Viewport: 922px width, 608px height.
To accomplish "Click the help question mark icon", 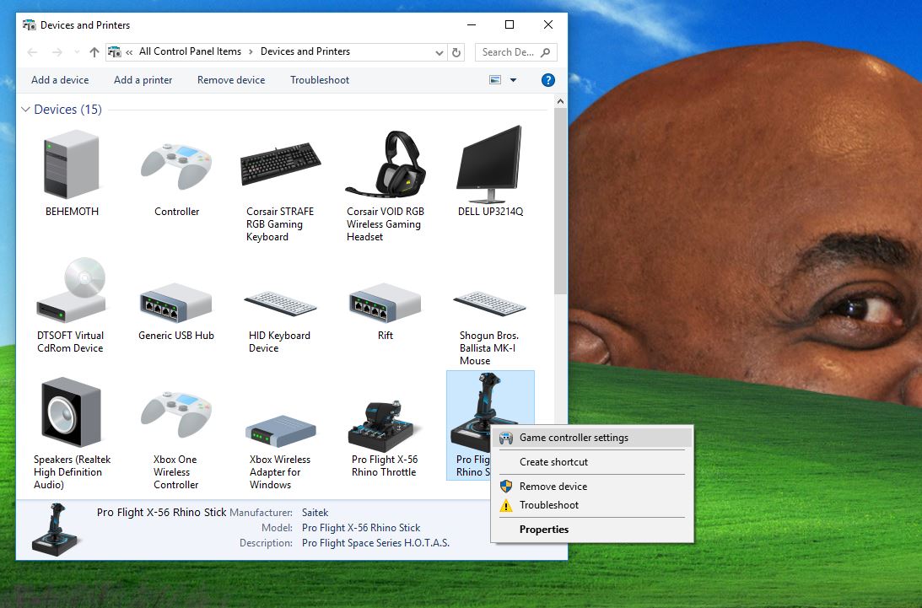I will click(548, 80).
